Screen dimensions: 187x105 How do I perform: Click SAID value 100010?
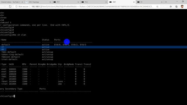point(13,72)
